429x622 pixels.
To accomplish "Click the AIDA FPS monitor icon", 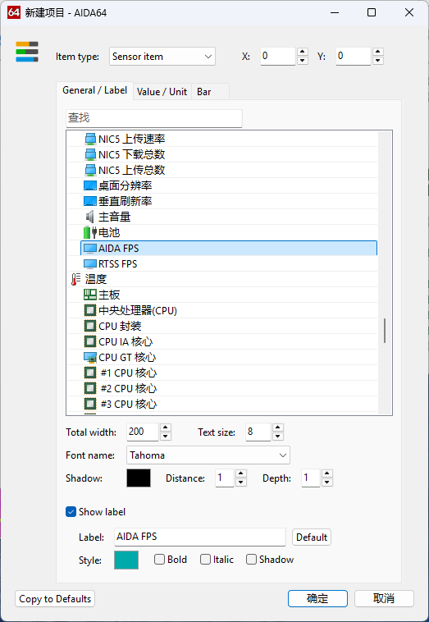I will coord(90,249).
